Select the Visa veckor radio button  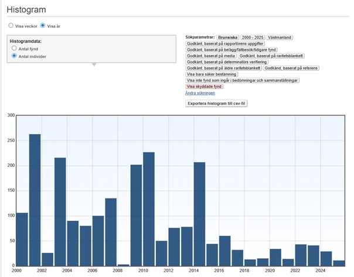point(11,26)
